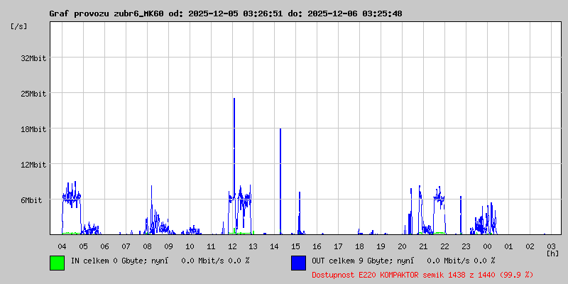Screen dimensions: 568x284
Task: Select hour 04 on the time axis
Action: 62,246
